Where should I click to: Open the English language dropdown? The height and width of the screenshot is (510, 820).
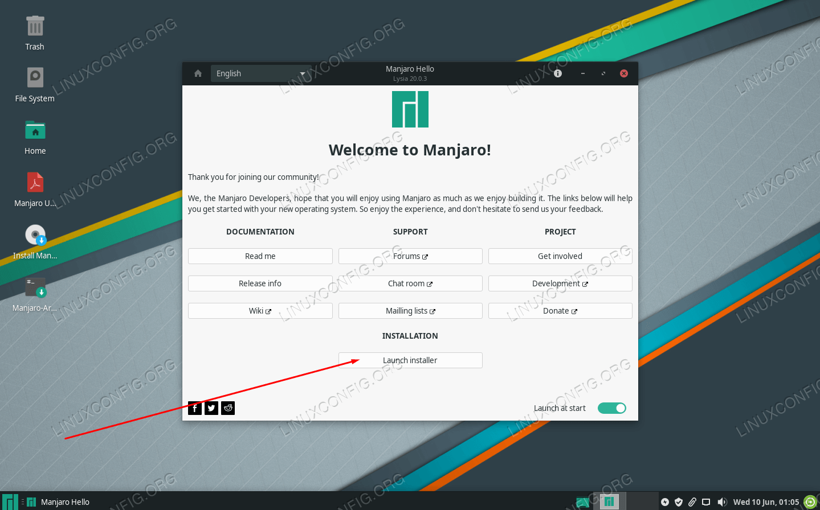click(x=261, y=73)
